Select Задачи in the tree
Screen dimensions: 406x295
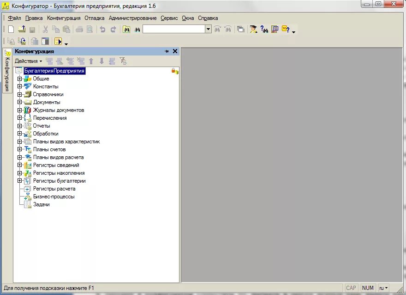(x=41, y=204)
